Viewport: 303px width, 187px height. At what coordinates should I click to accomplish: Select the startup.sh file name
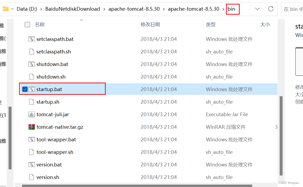pos(48,102)
